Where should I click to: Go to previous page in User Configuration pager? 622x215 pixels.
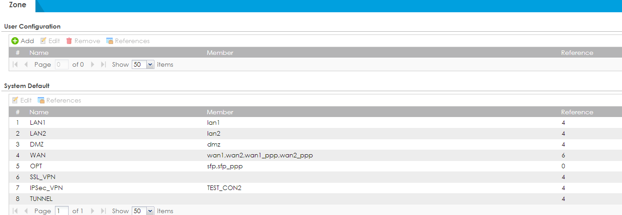[x=26, y=64]
